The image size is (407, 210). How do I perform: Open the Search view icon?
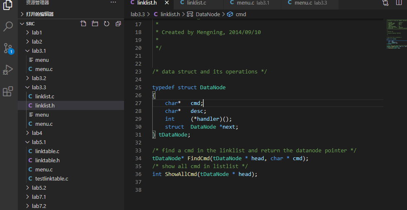pyautogui.click(x=8, y=26)
